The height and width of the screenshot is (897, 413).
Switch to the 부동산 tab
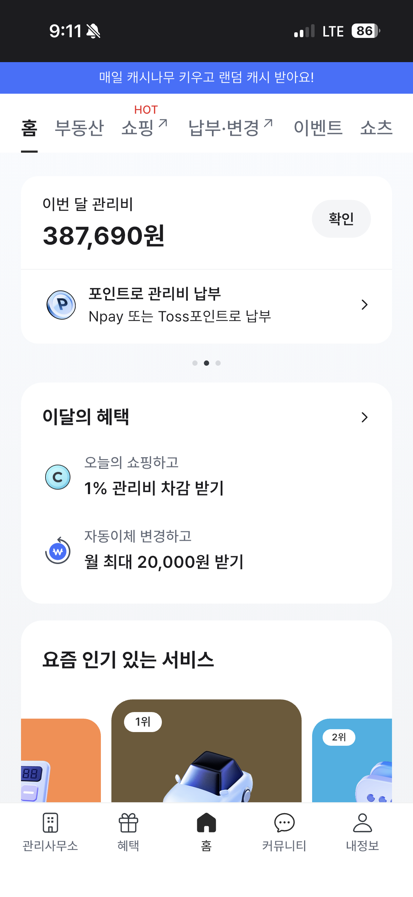pyautogui.click(x=79, y=128)
